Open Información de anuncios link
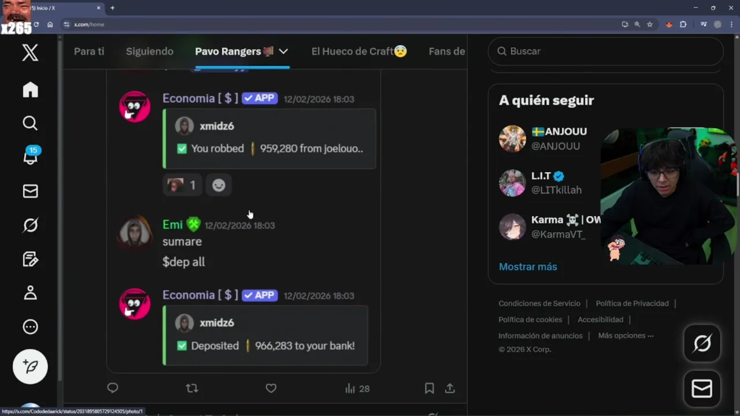The image size is (740, 416). (x=541, y=336)
